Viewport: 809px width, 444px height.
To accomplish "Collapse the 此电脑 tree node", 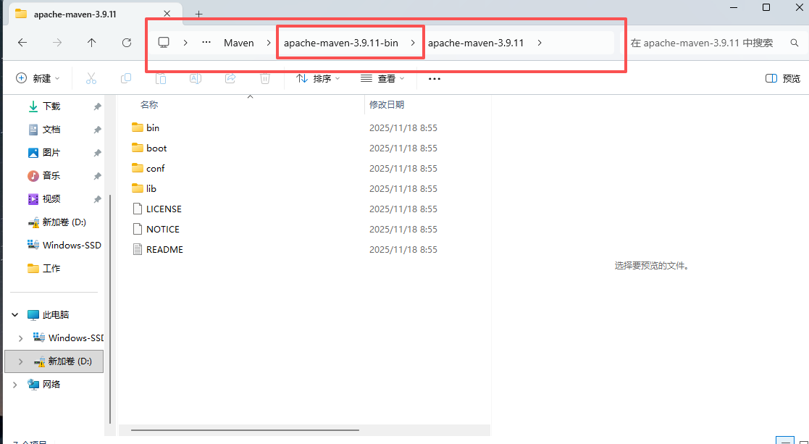I will coord(15,315).
